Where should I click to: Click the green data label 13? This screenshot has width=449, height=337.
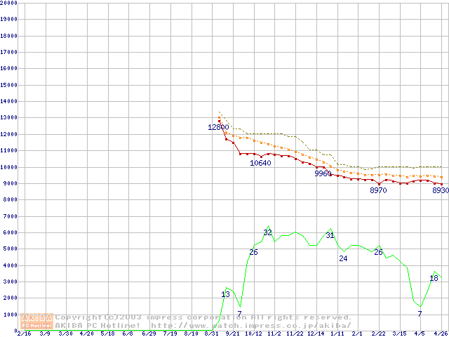(x=225, y=294)
